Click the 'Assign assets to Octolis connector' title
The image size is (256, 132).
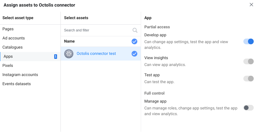(39, 5)
